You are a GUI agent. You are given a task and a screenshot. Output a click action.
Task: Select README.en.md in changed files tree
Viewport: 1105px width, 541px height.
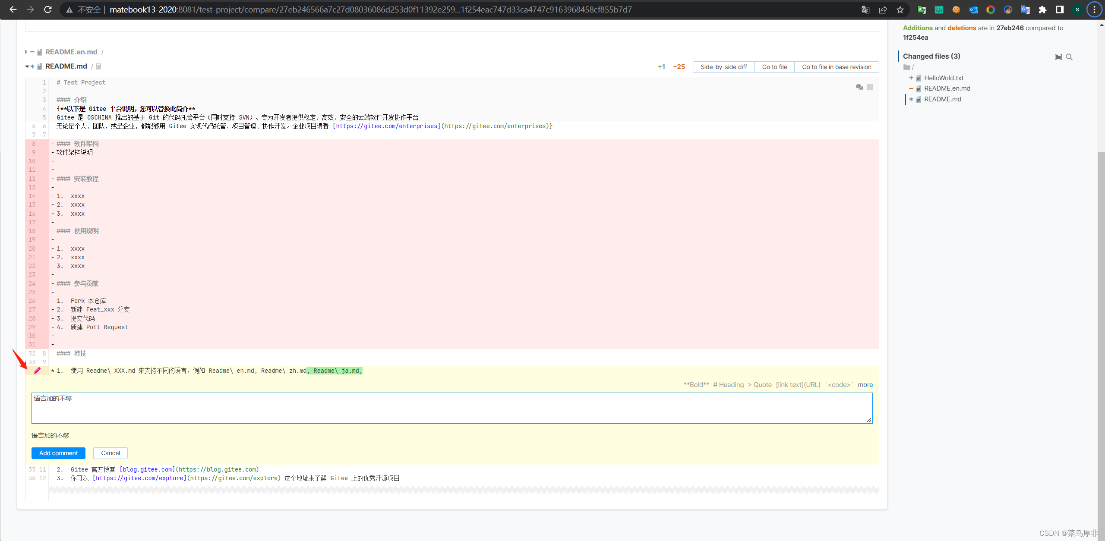(x=947, y=88)
